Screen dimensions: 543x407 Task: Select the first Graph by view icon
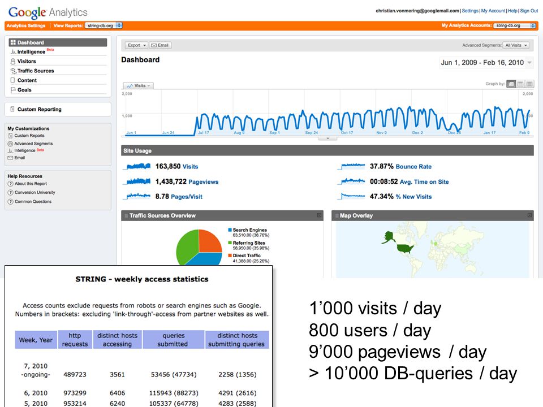tap(511, 84)
